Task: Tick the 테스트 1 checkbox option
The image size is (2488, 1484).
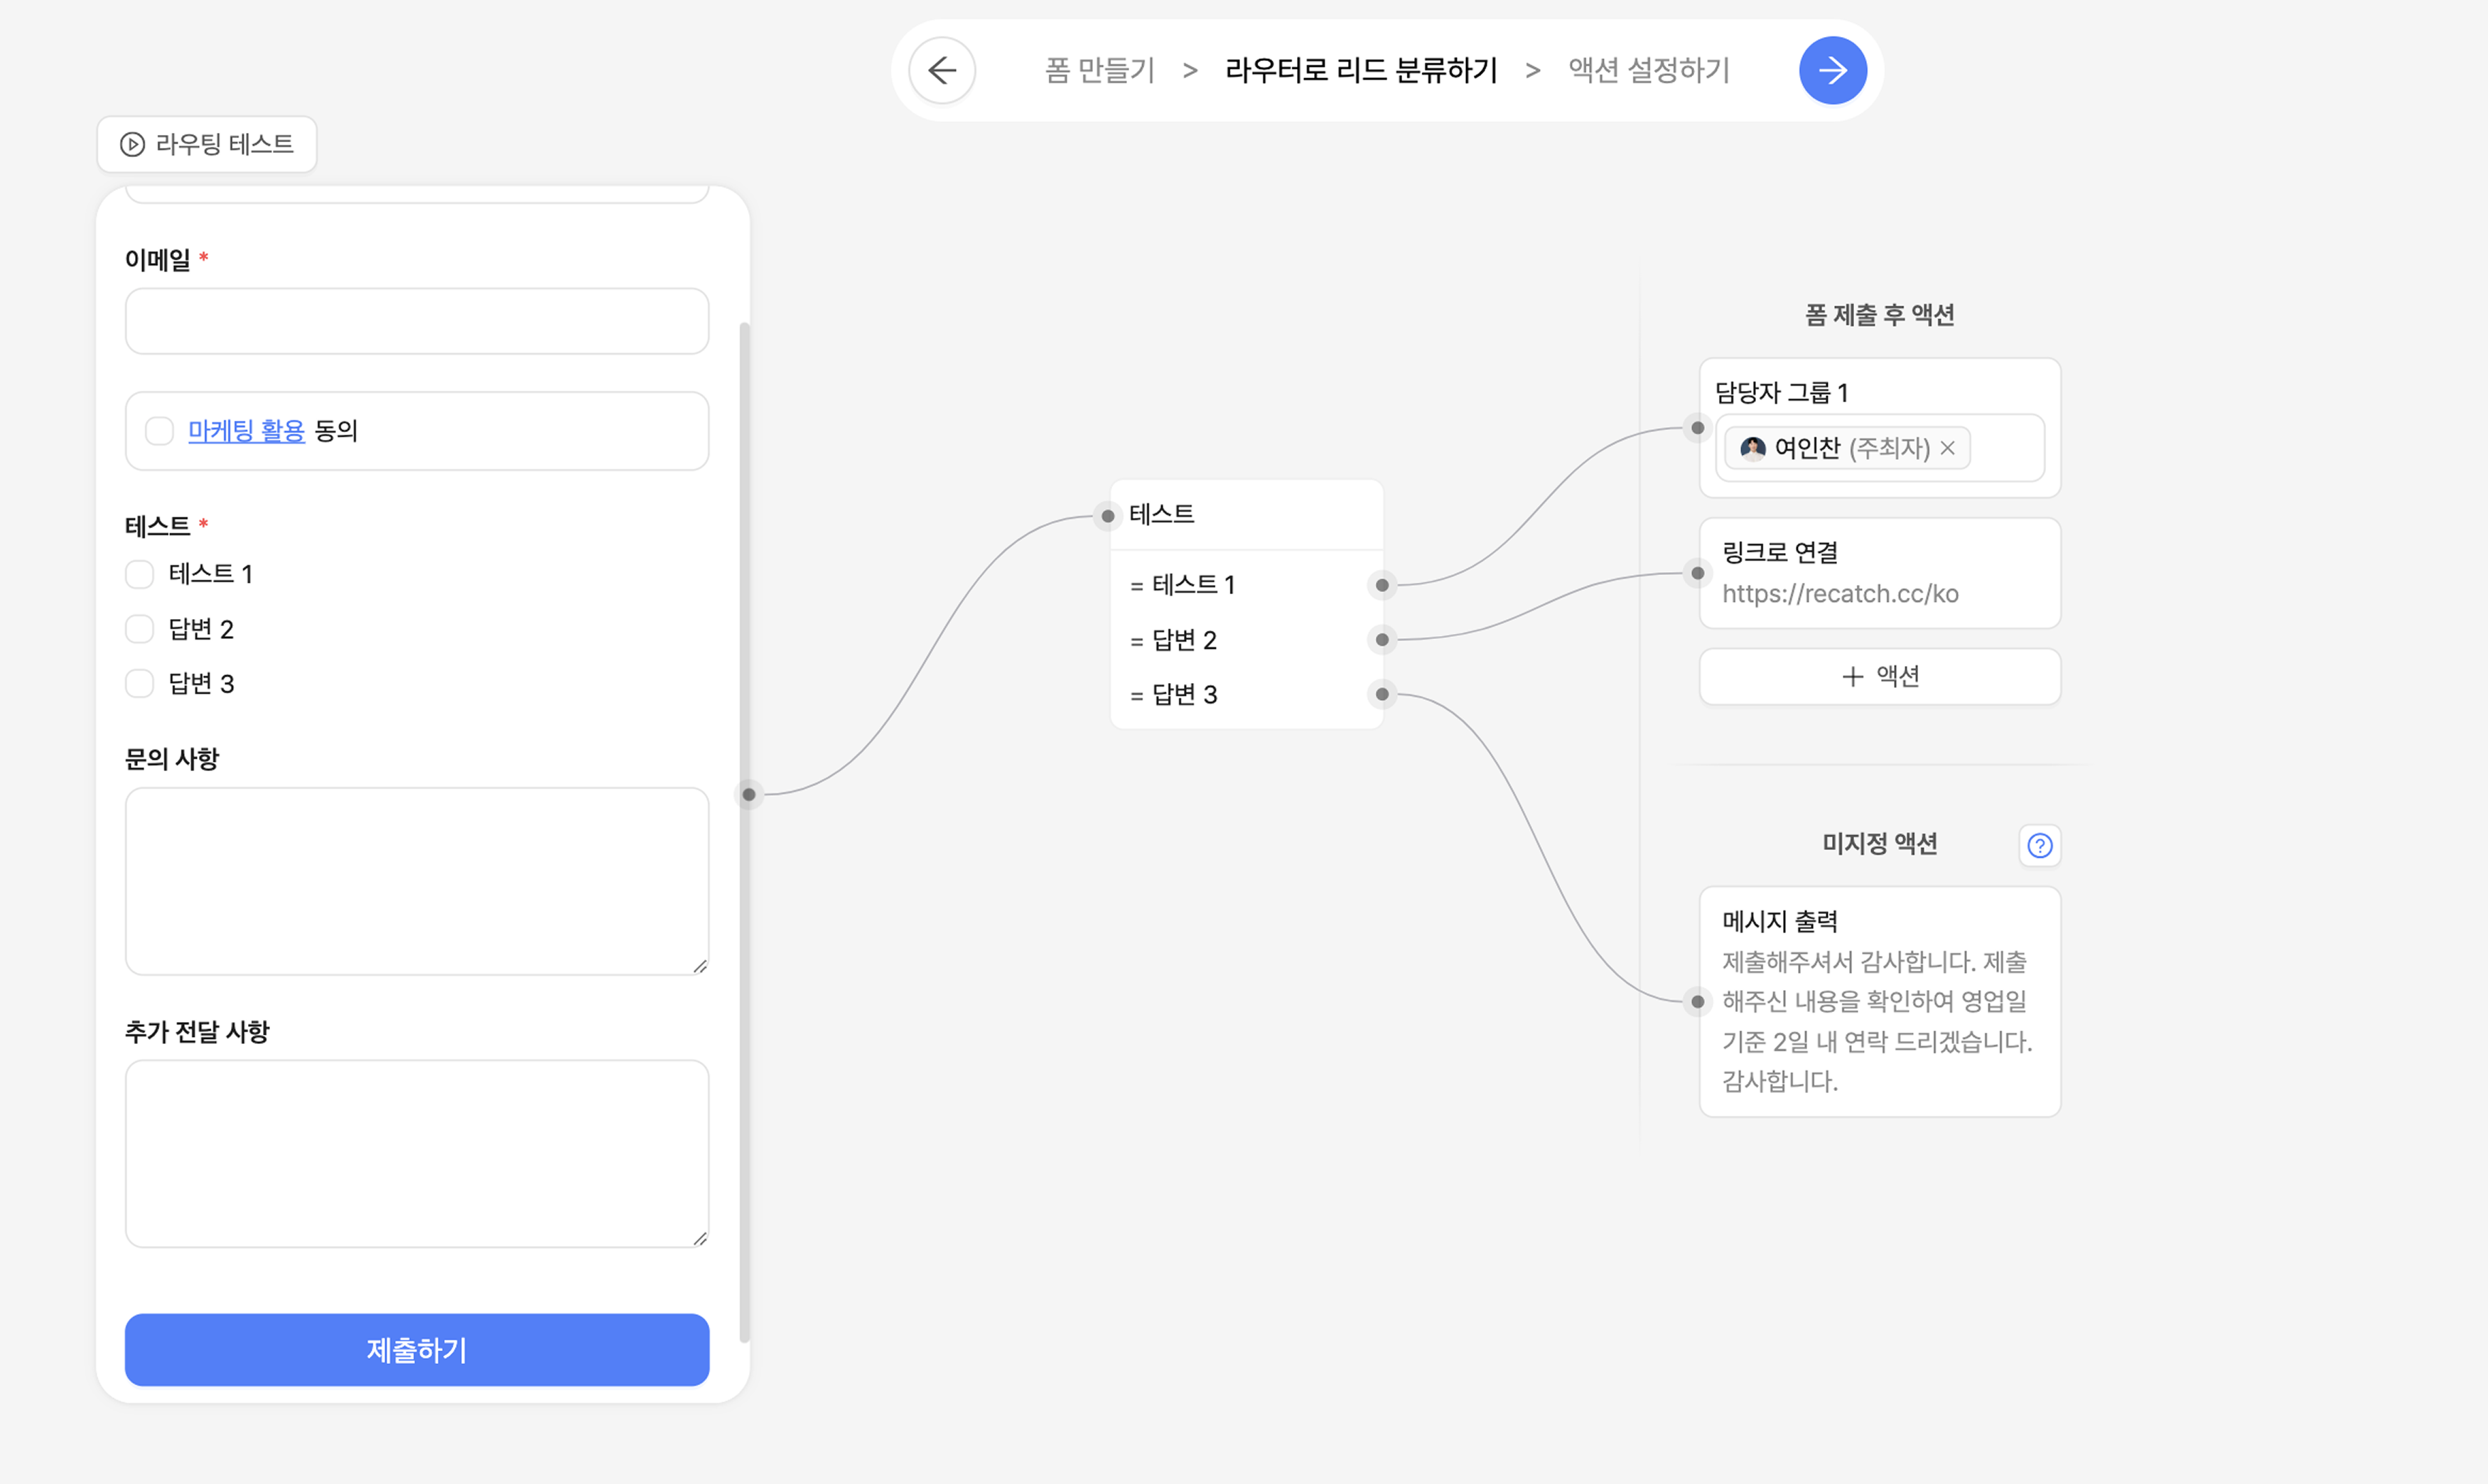Action: click(140, 574)
